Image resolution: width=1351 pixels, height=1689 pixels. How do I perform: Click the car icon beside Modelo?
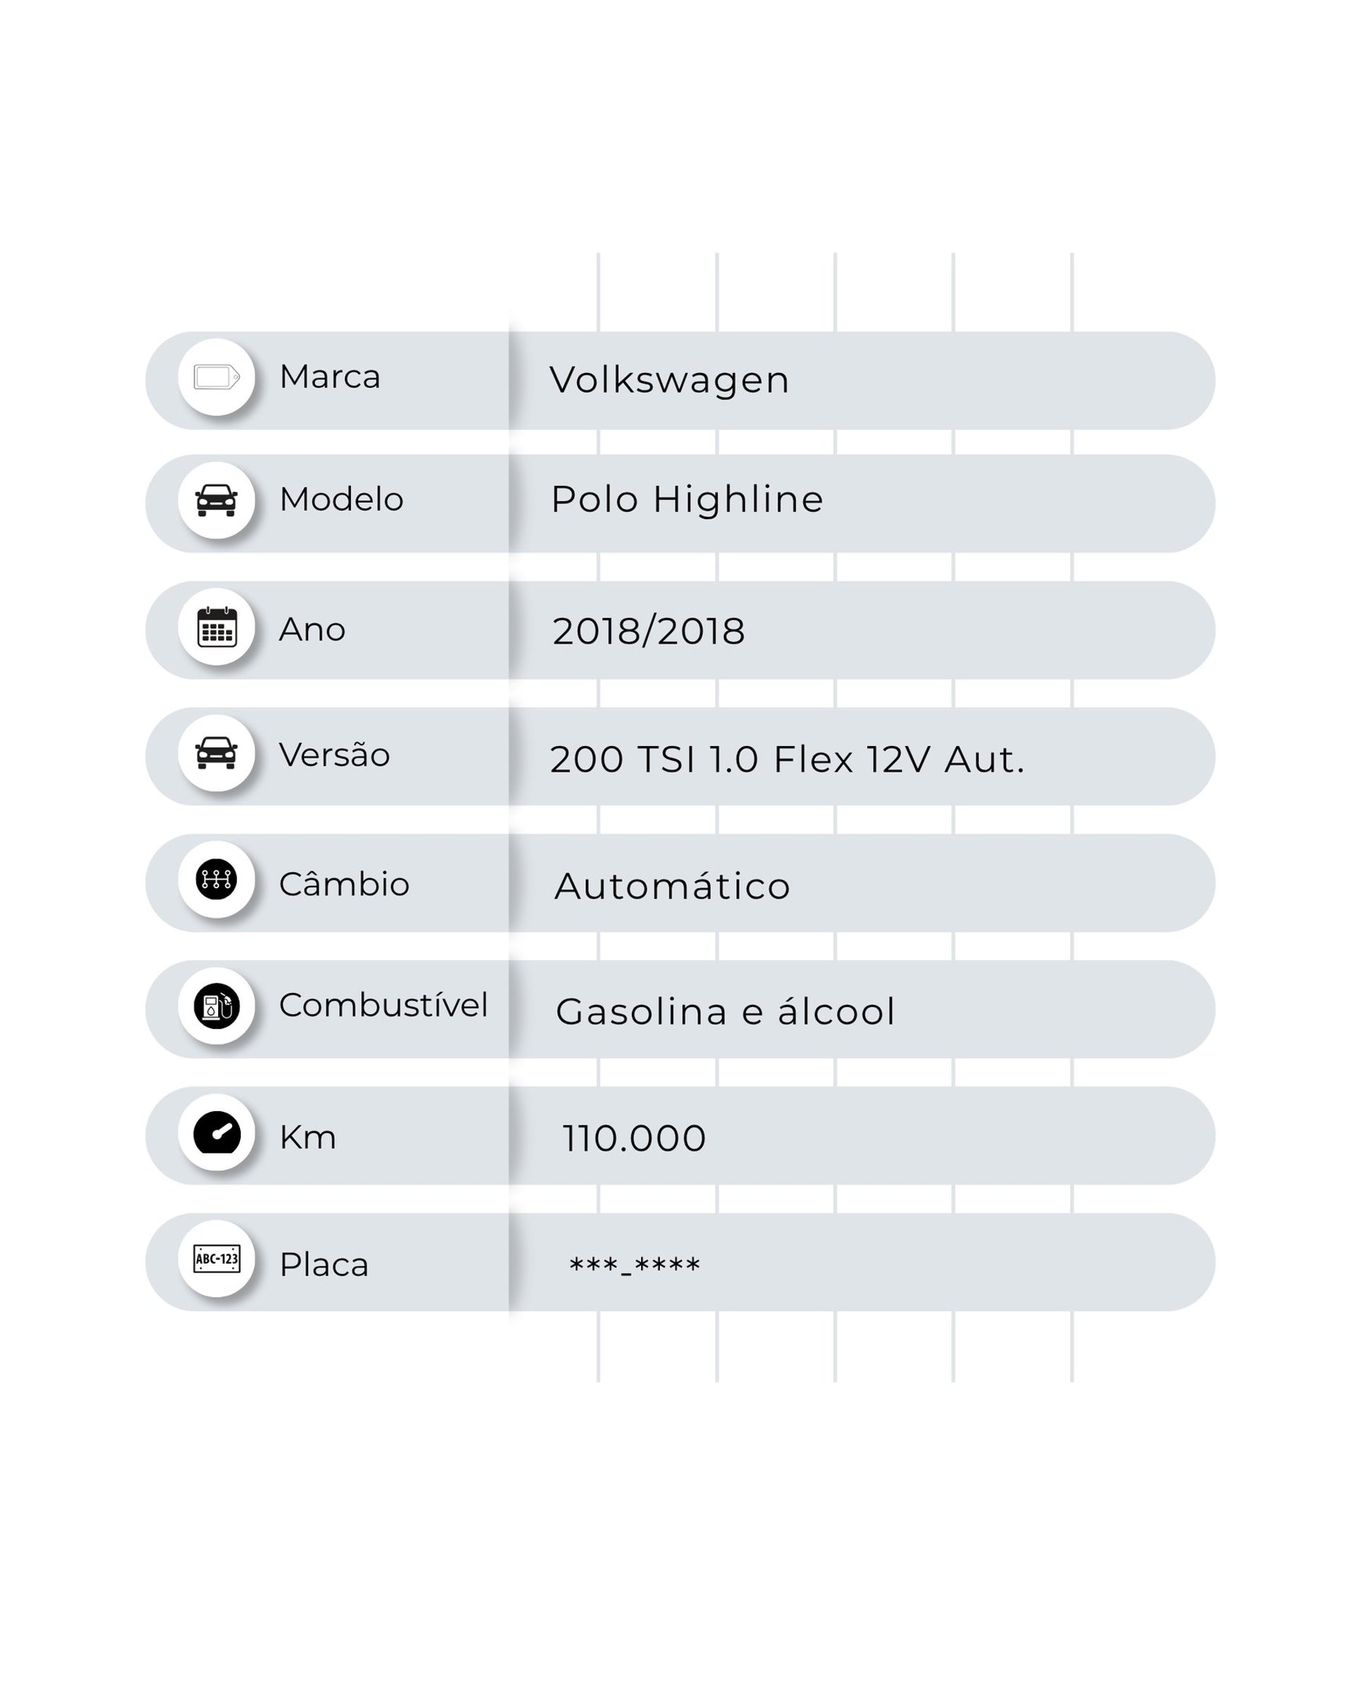click(216, 500)
